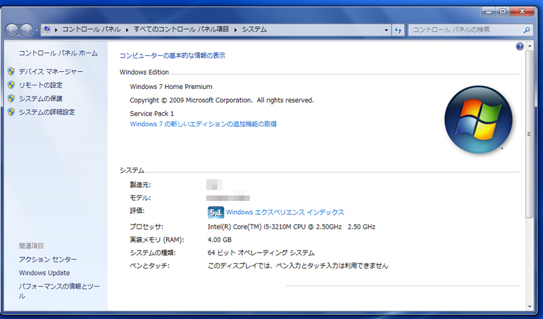Click shield icon beside リモートの設定
This screenshot has height=319, width=543.
[x=11, y=85]
